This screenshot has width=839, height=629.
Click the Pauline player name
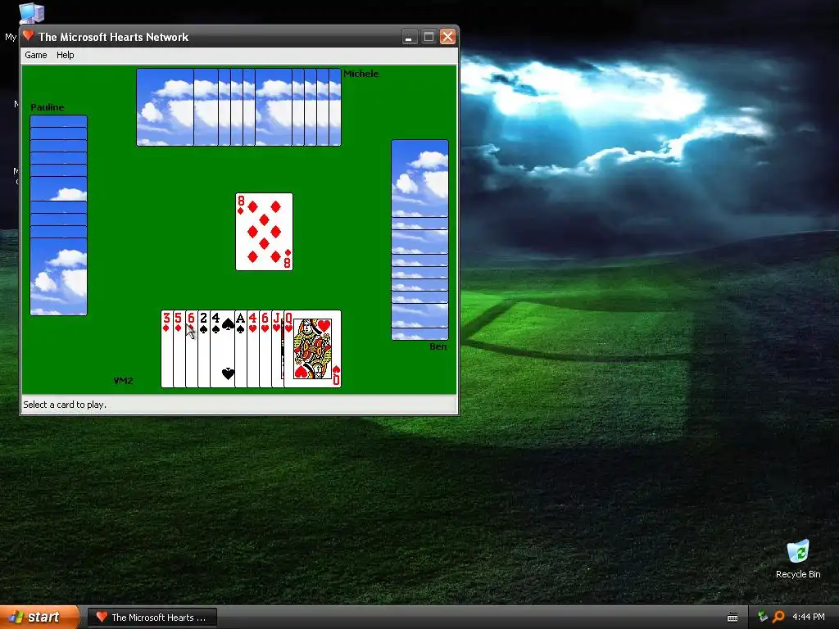coord(47,107)
